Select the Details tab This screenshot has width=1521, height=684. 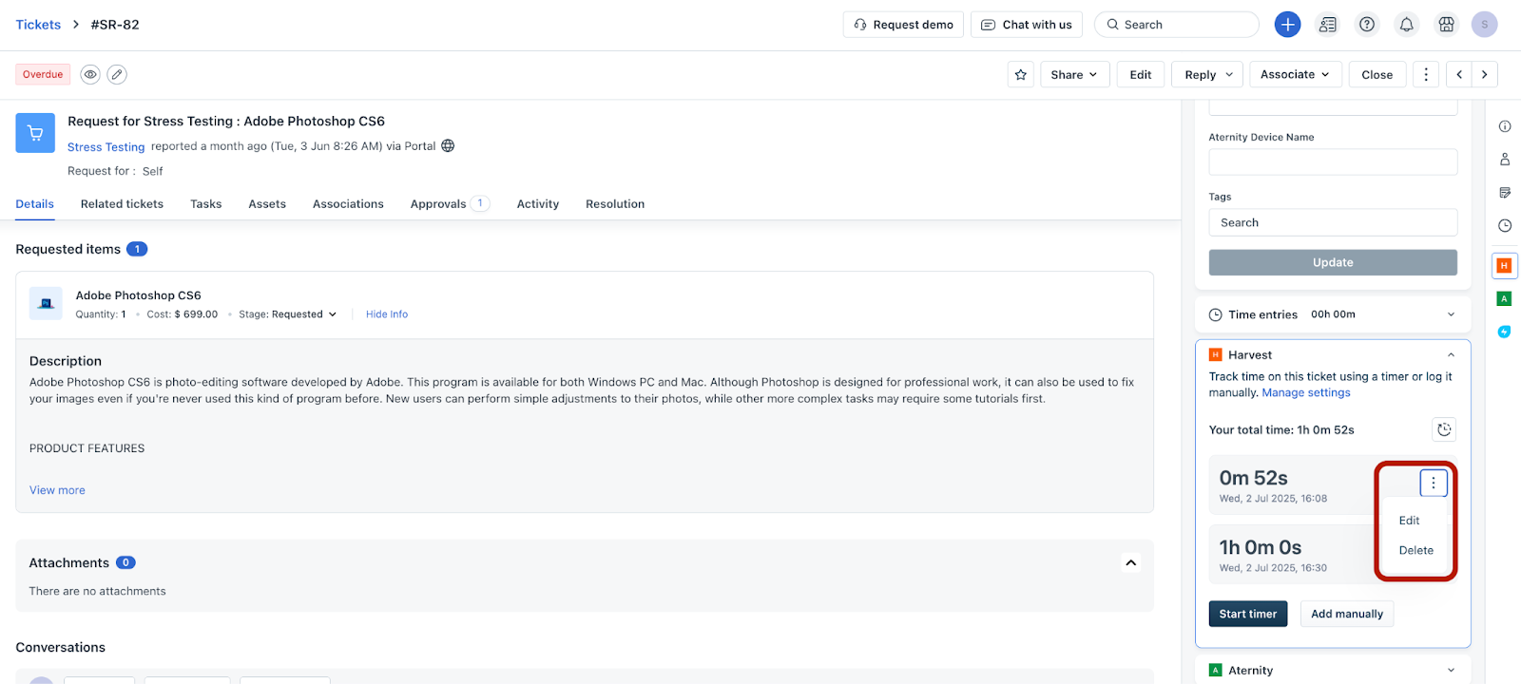[x=34, y=204]
